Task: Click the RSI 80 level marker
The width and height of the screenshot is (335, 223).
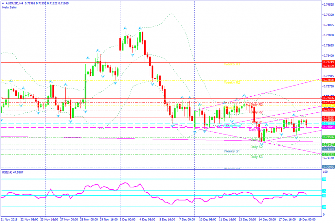Action: (324, 179)
